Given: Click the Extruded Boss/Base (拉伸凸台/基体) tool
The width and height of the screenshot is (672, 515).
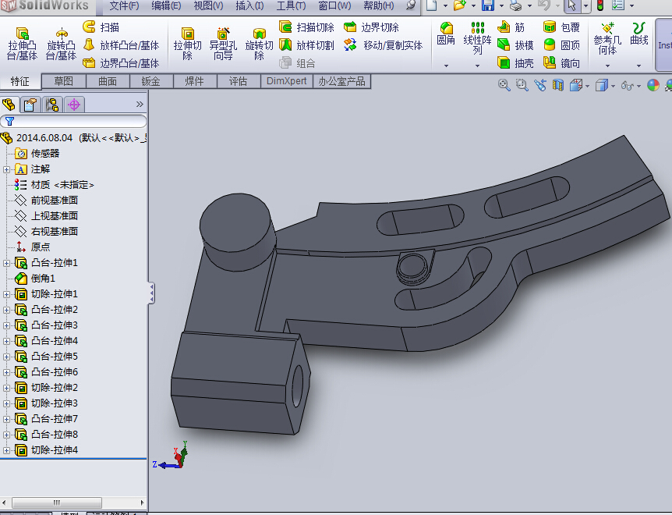Looking at the screenshot, I should tap(22, 43).
